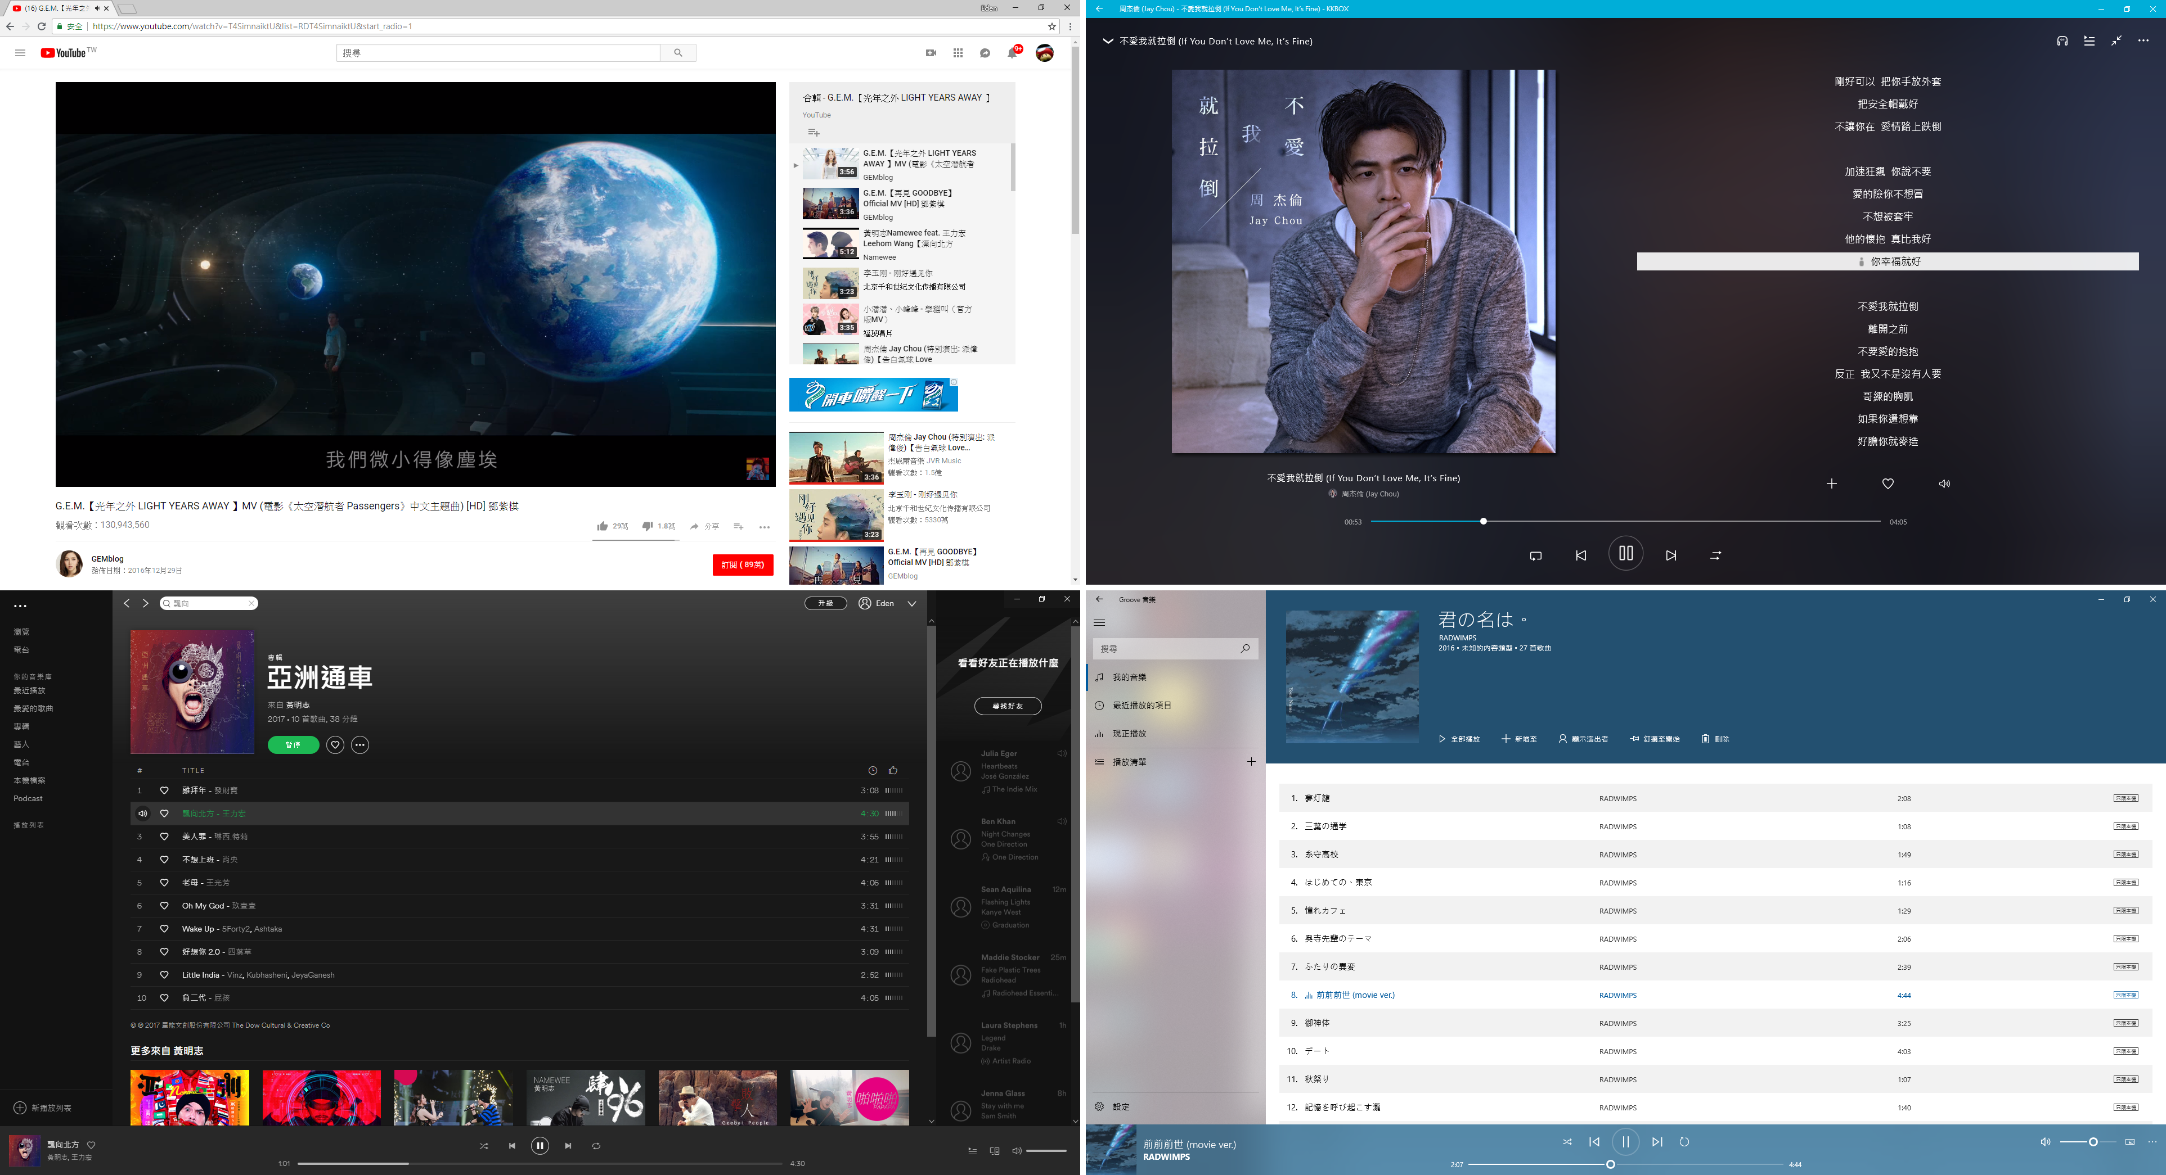
Task: Select 最近播放 in Spotify sidebar
Action: tap(29, 691)
